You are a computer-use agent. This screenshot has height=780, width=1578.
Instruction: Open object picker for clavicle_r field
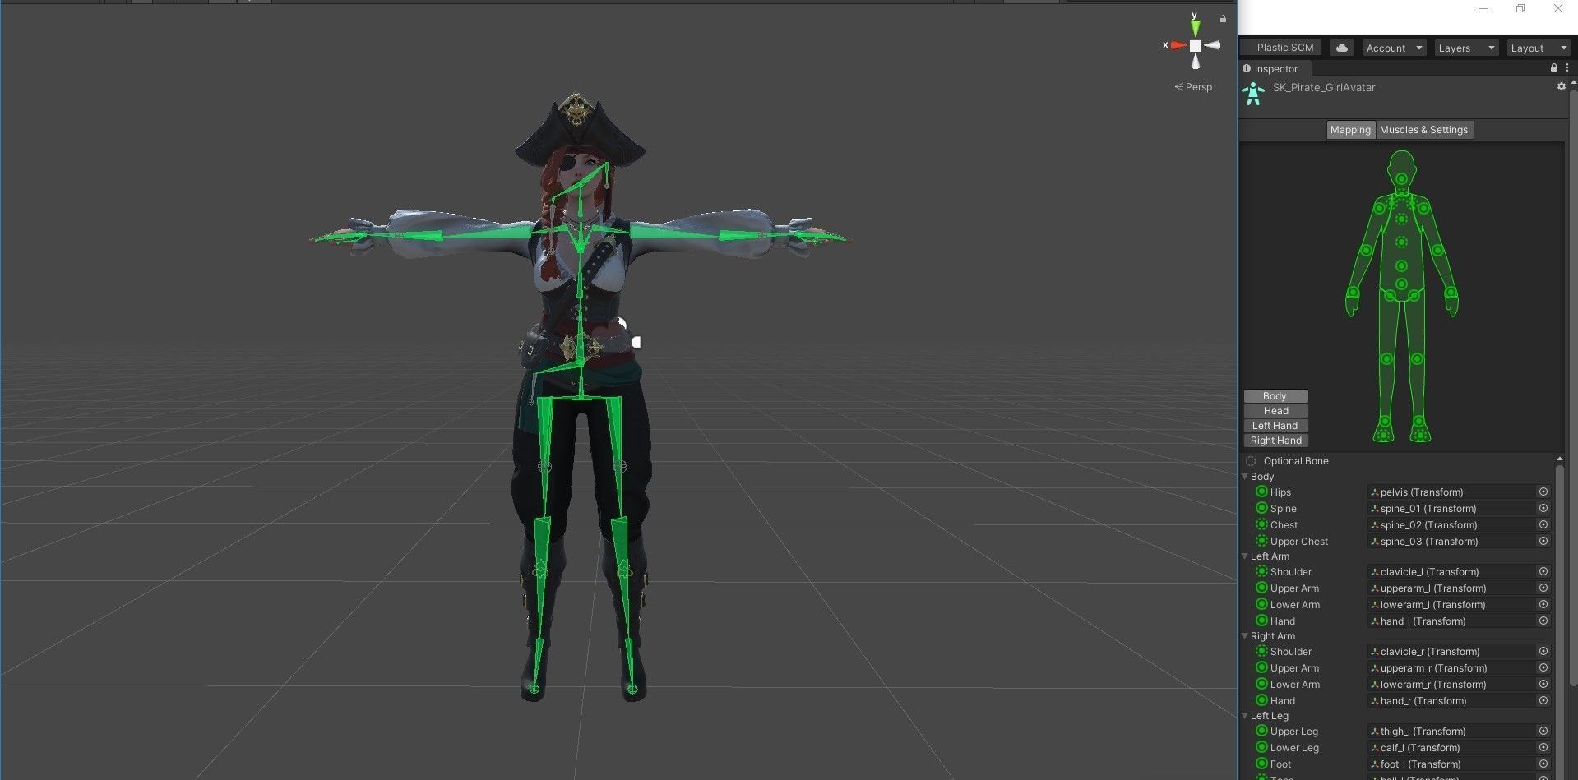click(x=1543, y=652)
